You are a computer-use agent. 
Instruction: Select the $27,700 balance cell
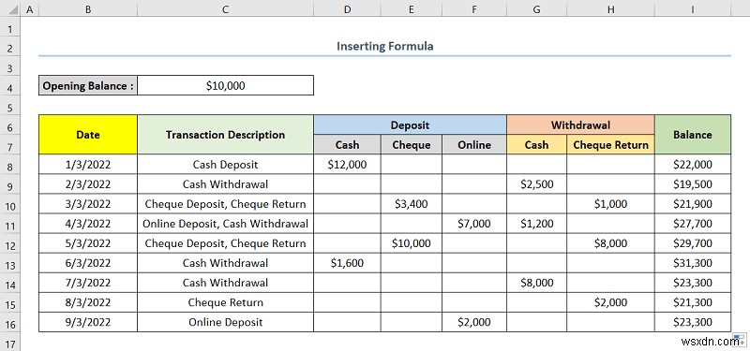coord(693,224)
